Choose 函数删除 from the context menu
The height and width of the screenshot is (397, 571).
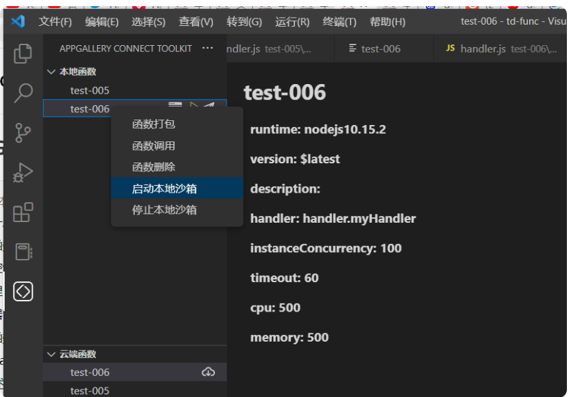click(177, 167)
